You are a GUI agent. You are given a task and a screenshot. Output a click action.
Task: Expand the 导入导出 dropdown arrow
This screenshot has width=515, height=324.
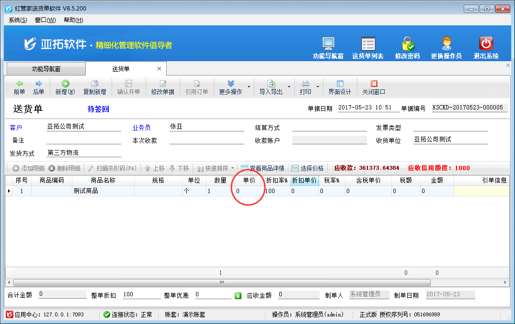289,87
